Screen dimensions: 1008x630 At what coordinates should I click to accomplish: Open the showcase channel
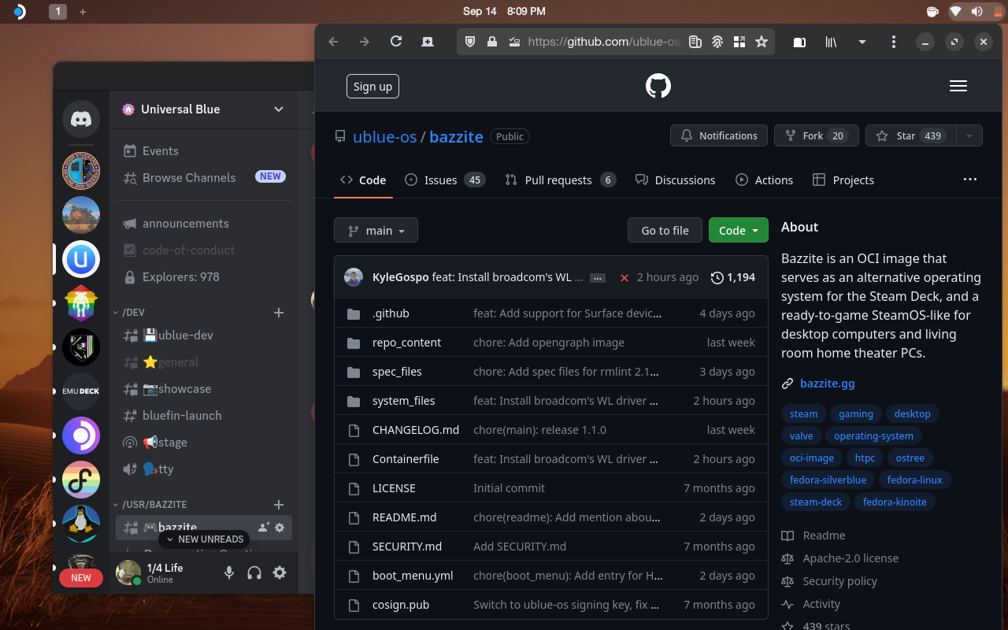click(204, 389)
